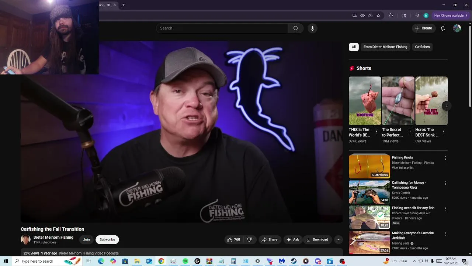Click the video title "Catfishing the Fall Transition"

click(52, 229)
